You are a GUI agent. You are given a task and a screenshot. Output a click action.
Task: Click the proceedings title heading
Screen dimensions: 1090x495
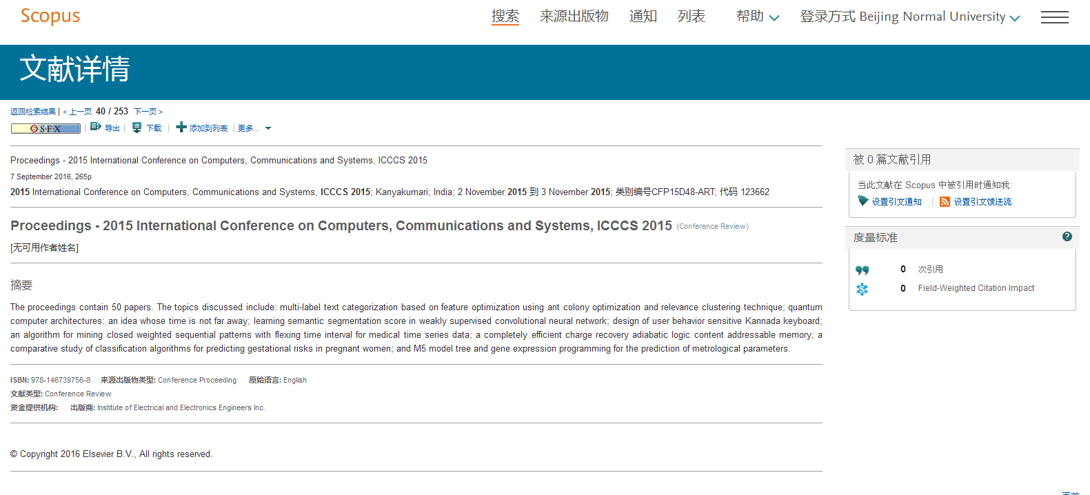[x=341, y=226]
